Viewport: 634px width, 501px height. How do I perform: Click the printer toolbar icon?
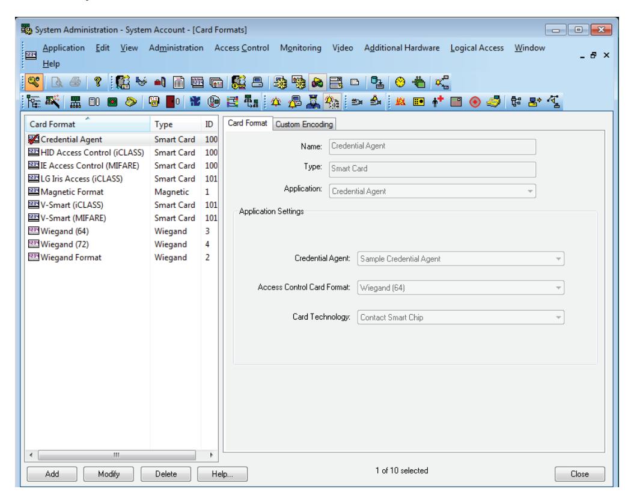pos(75,82)
